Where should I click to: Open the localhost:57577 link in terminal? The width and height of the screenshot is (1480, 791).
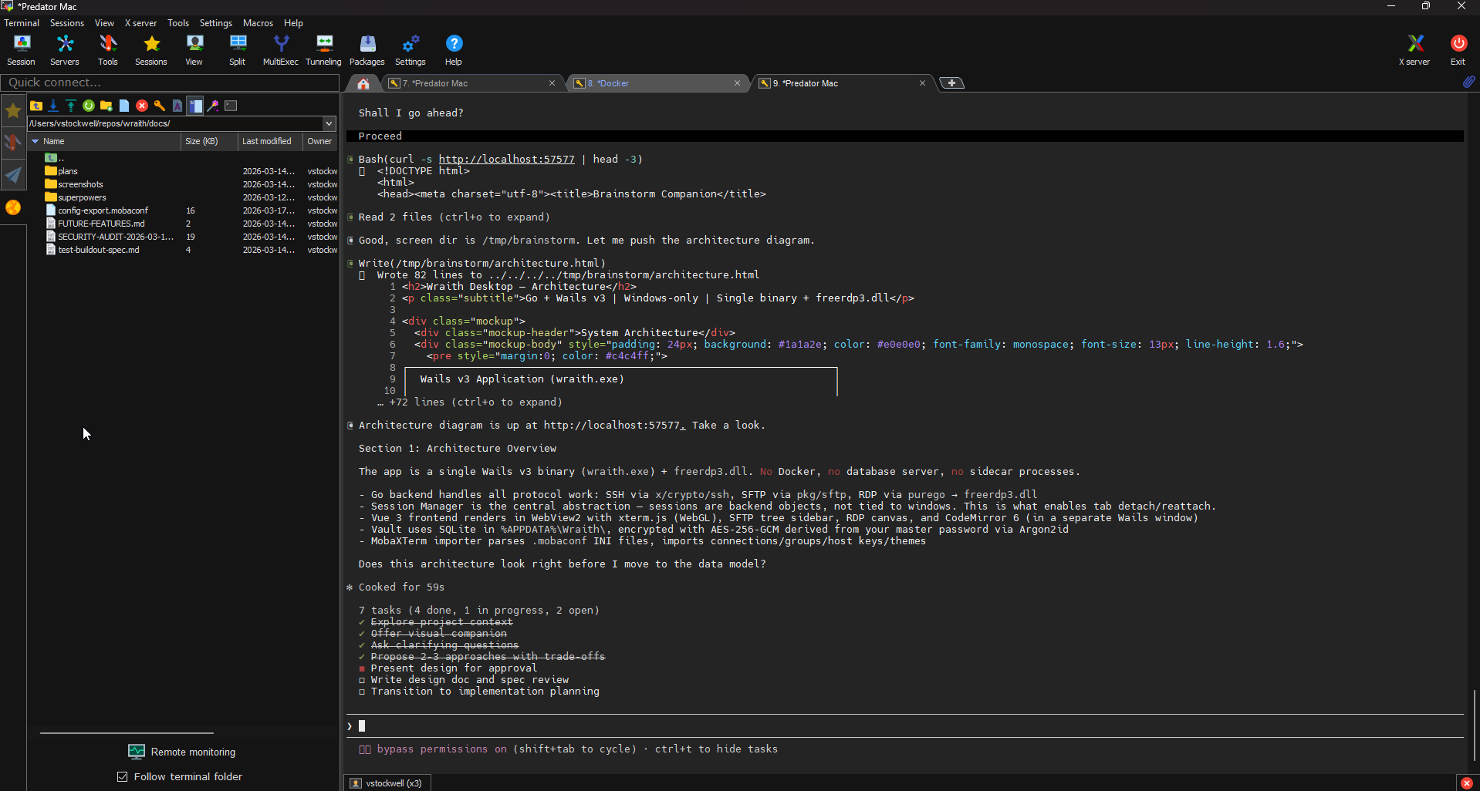pos(506,160)
